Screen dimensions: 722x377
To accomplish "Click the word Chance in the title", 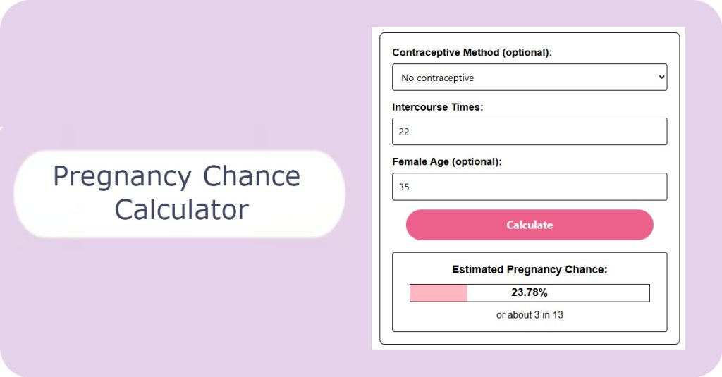I will (252, 176).
